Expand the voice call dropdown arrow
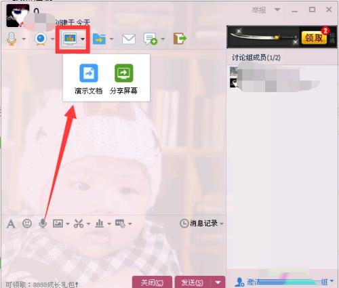Viewport: 339px width, 288px height. coord(24,39)
